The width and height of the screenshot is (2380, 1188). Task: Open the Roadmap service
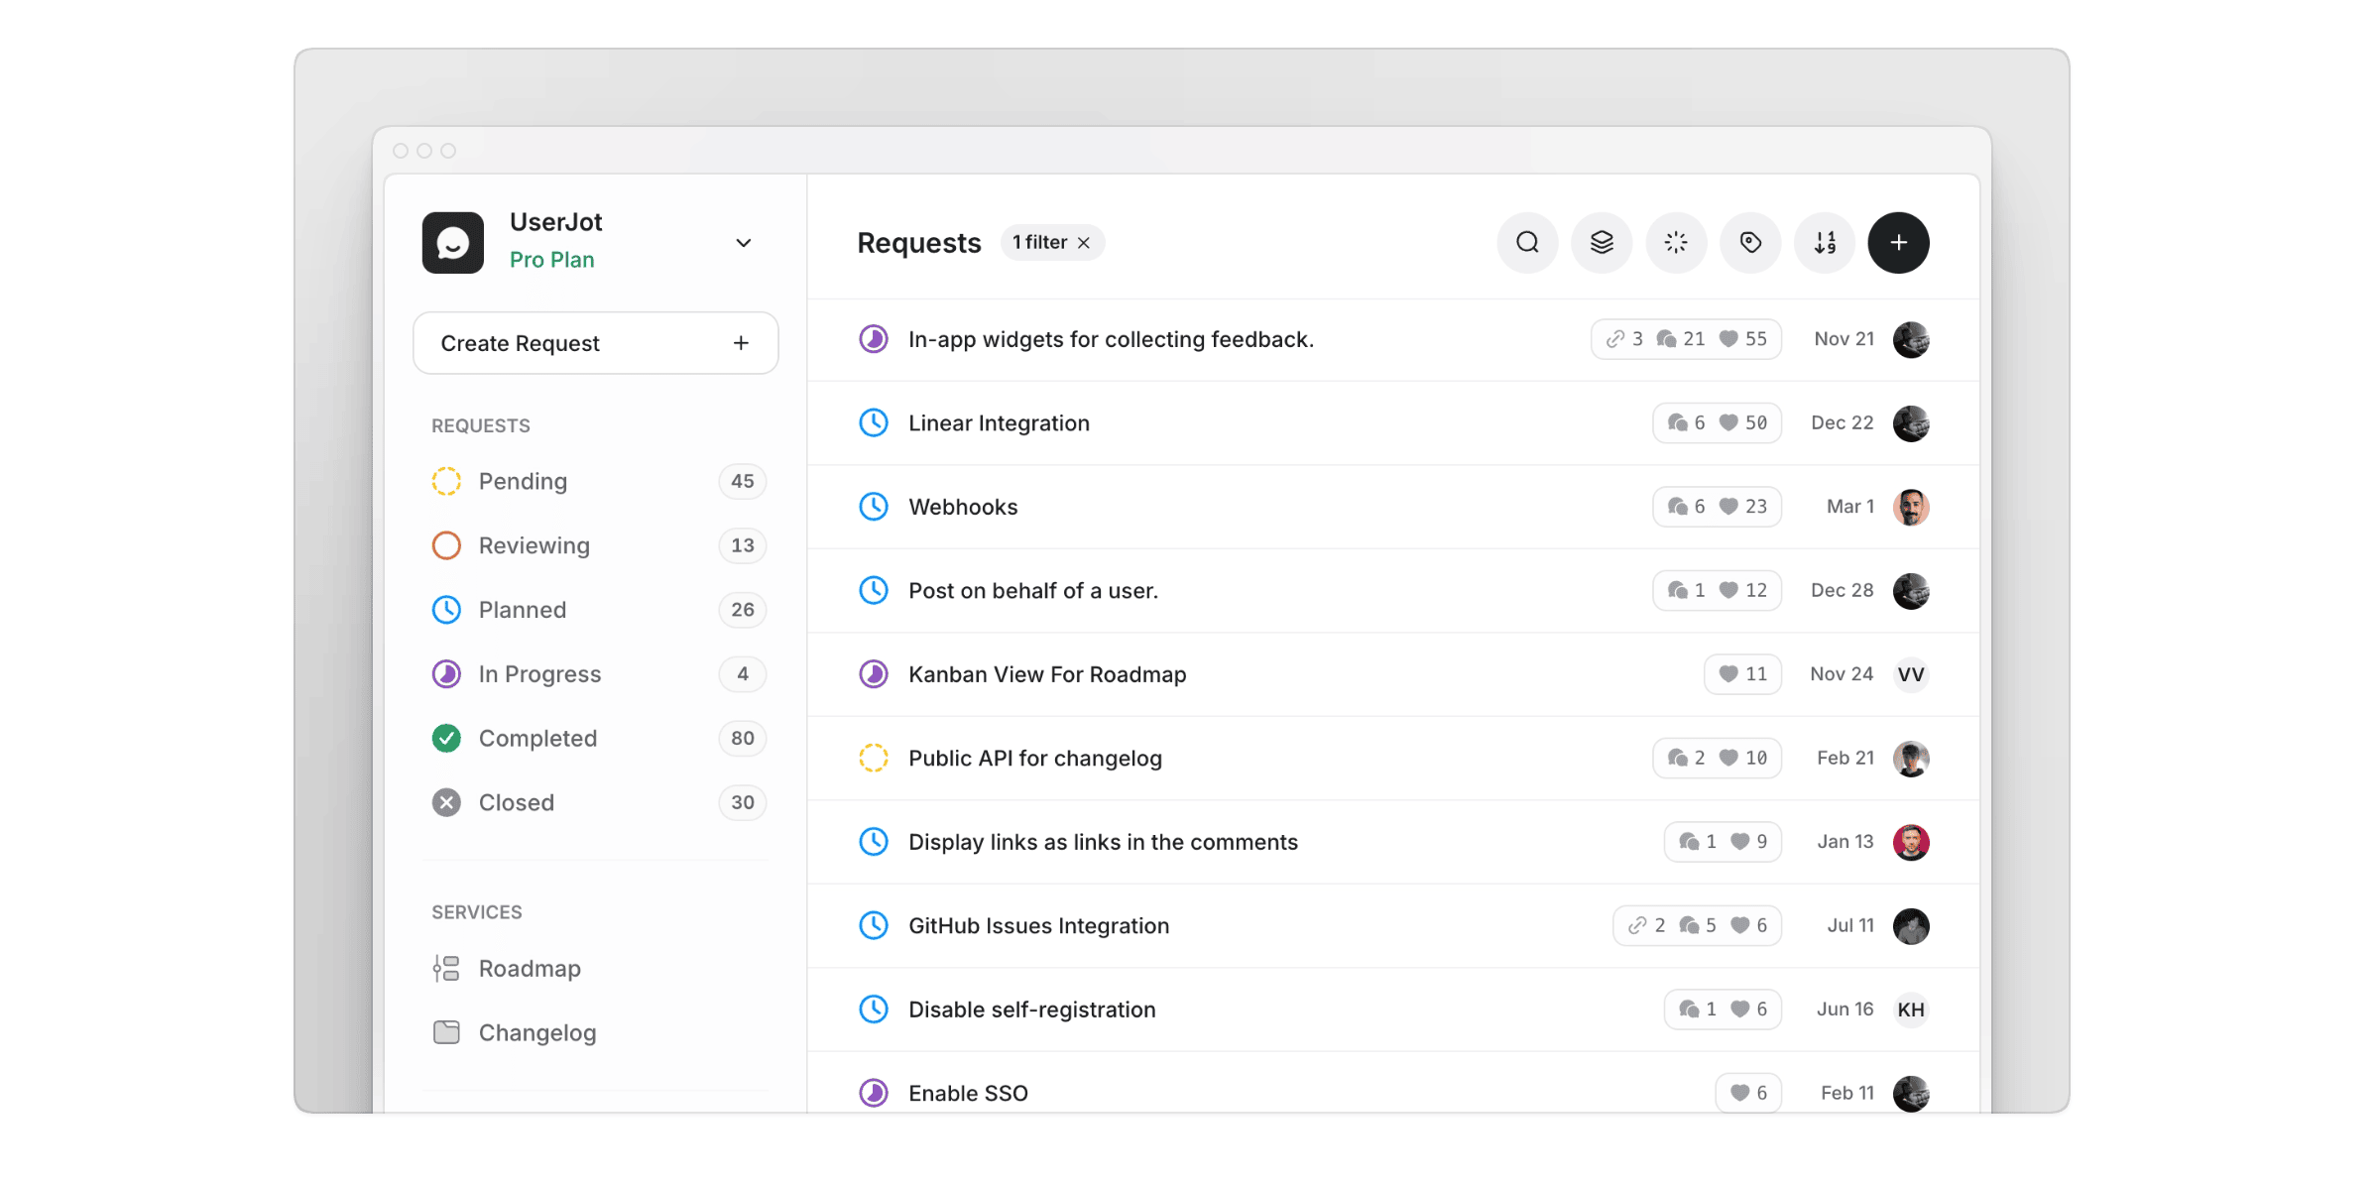point(529,968)
